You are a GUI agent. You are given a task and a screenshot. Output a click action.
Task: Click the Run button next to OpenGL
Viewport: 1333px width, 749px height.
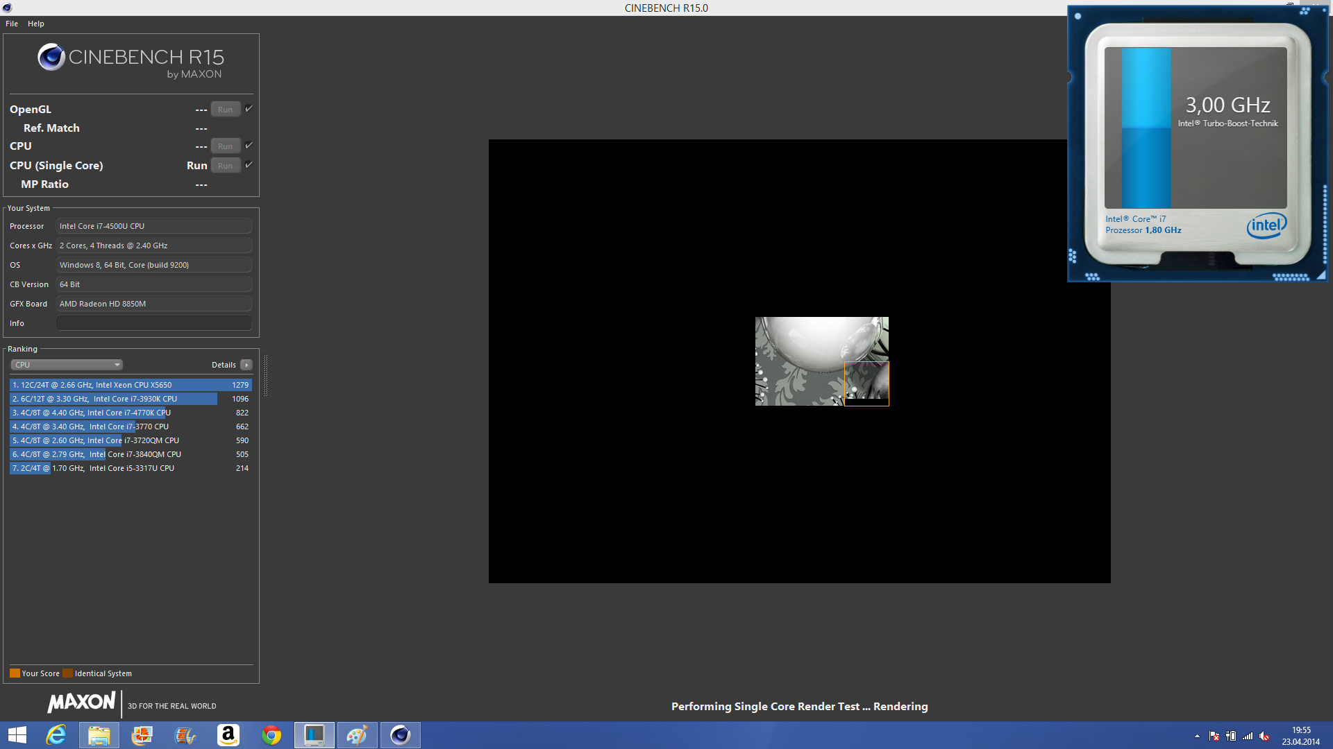(225, 110)
